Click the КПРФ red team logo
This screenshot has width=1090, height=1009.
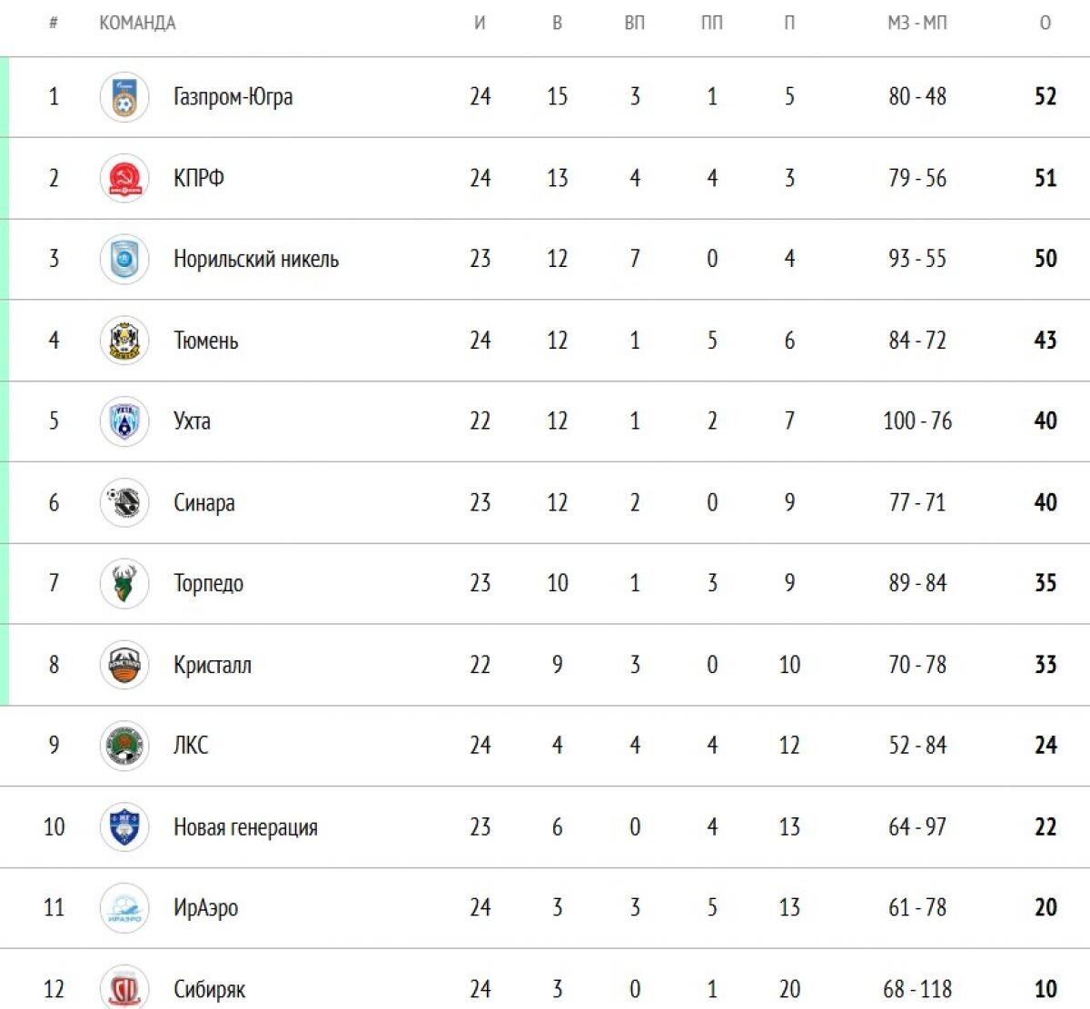coord(124,178)
